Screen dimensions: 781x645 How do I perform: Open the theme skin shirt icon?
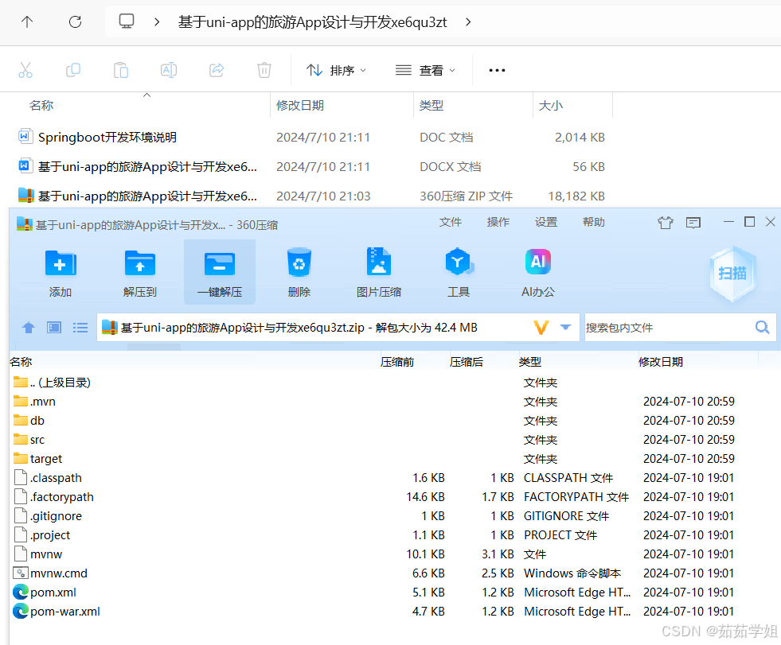tap(666, 223)
